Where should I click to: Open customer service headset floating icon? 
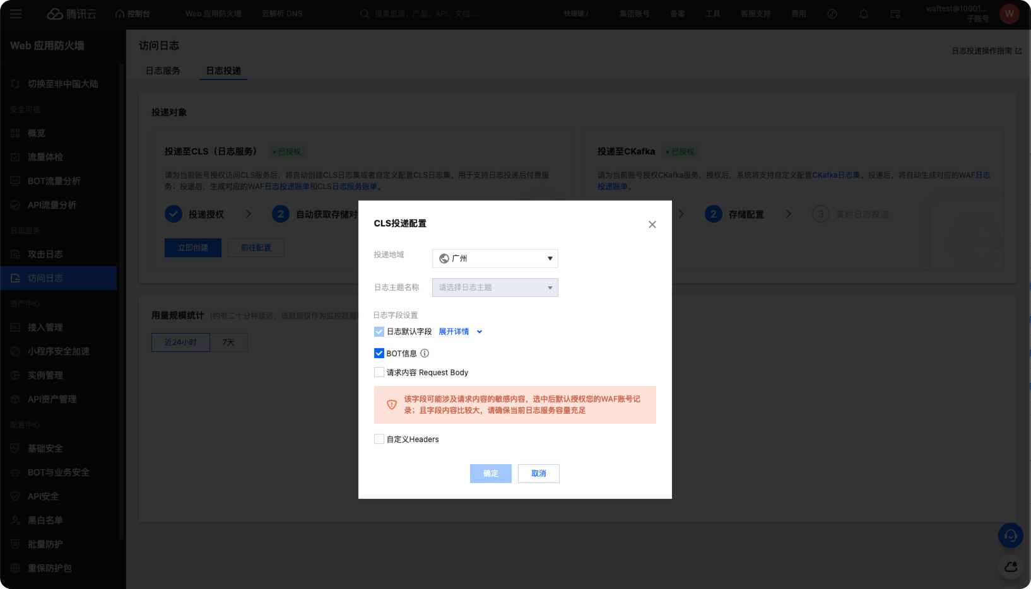pyautogui.click(x=1010, y=535)
